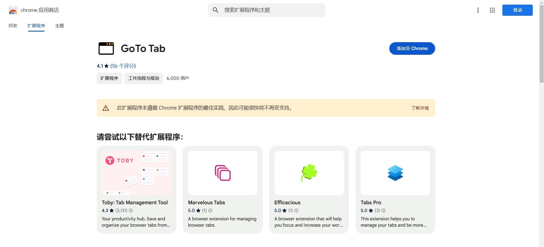The image size is (544, 247).
Task: Click Efficacious description text
Action: tap(309, 222)
